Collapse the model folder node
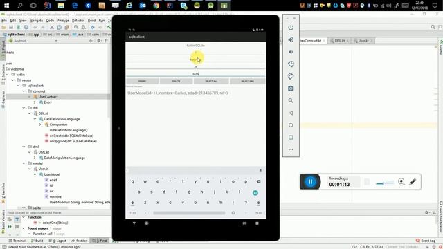 (24, 163)
